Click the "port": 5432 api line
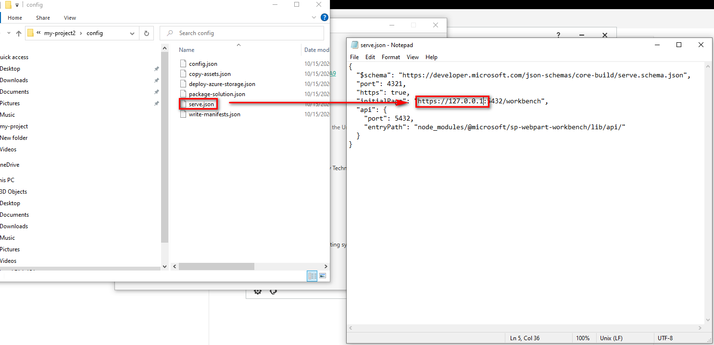Image resolution: width=714 pixels, height=345 pixels. coord(388,118)
